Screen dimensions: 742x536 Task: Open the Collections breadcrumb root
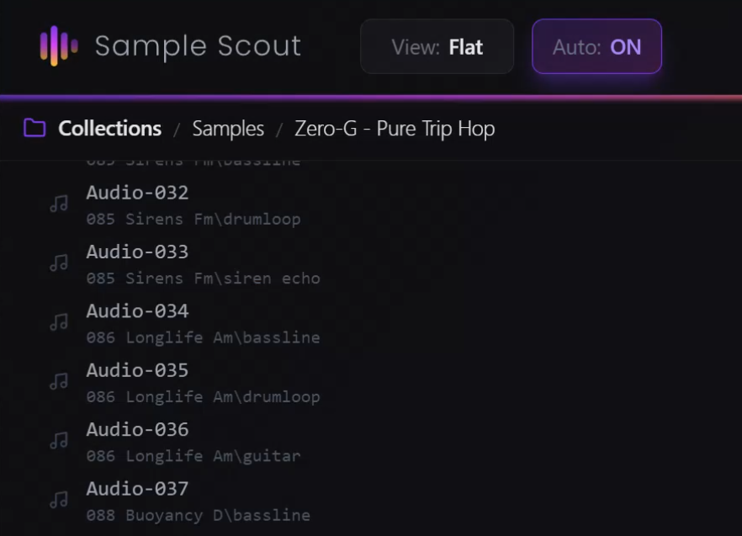109,129
